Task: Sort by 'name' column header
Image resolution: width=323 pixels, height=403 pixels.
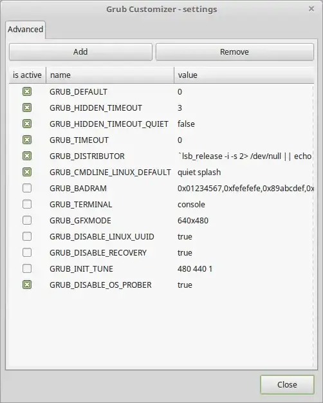Action: pyautogui.click(x=110, y=75)
